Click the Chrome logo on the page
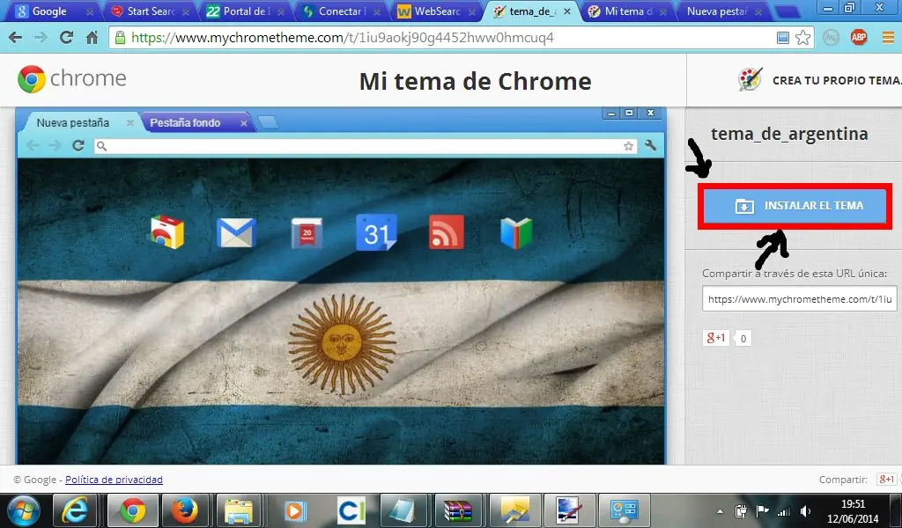Image resolution: width=902 pixels, height=528 pixels. pyautogui.click(x=72, y=78)
